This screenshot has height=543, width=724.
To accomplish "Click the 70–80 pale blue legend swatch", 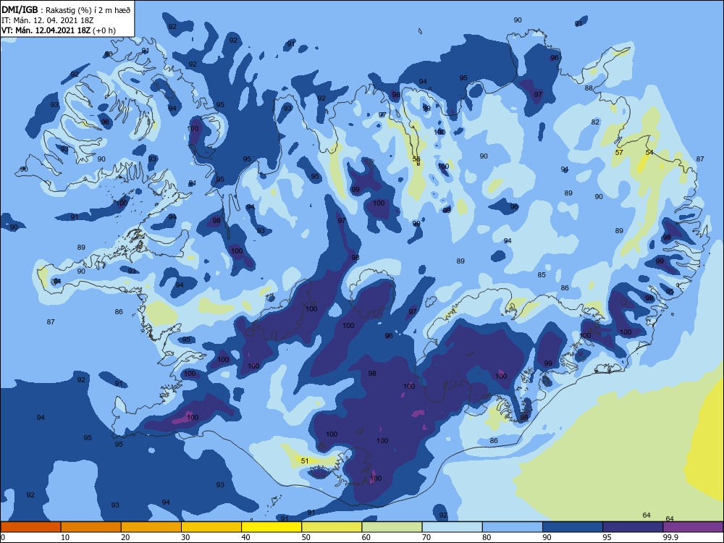I will [452, 527].
